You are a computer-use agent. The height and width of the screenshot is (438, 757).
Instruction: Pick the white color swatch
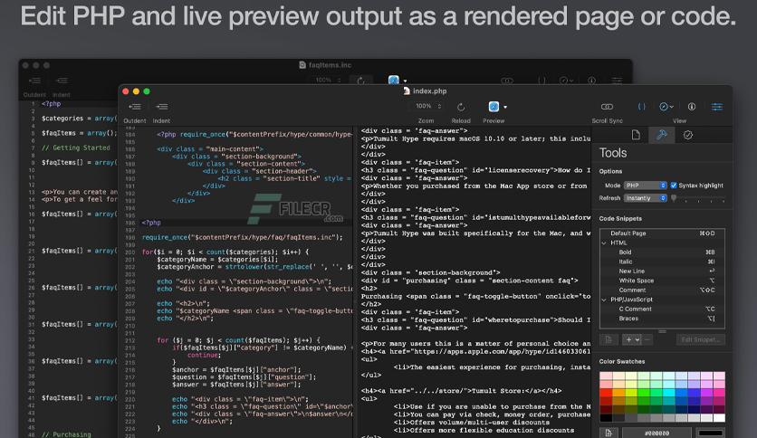coord(718,418)
